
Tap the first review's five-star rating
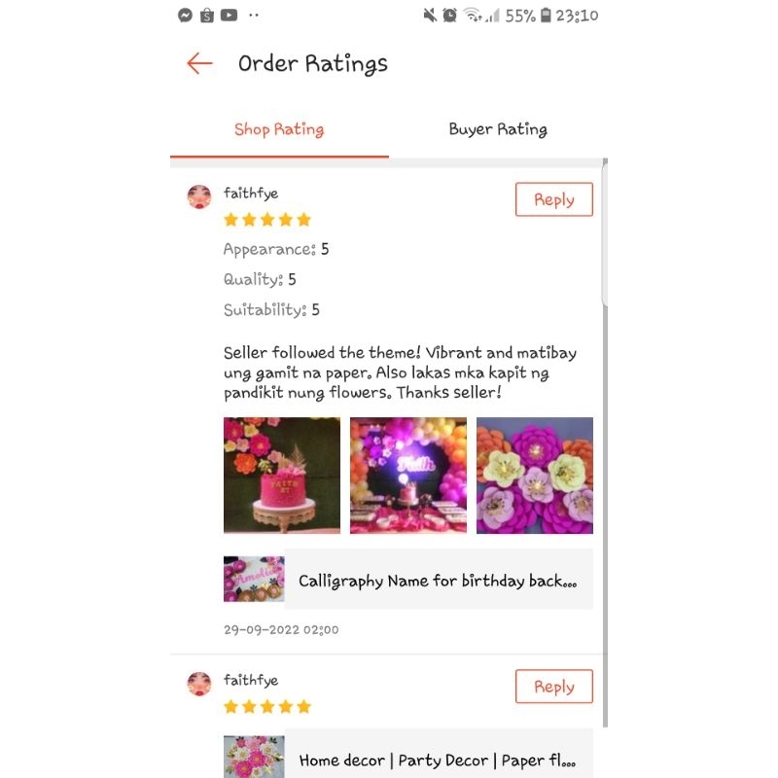coord(267,220)
